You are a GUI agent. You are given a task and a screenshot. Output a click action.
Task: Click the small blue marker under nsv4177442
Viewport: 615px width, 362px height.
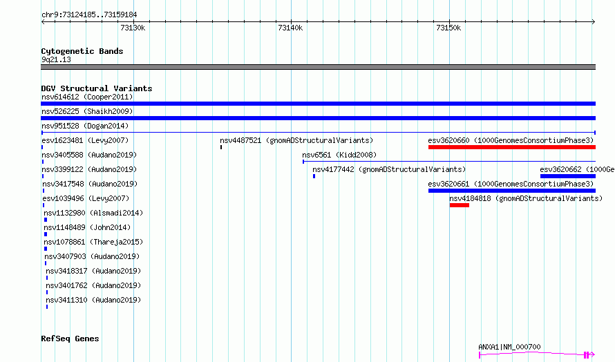[x=314, y=176]
